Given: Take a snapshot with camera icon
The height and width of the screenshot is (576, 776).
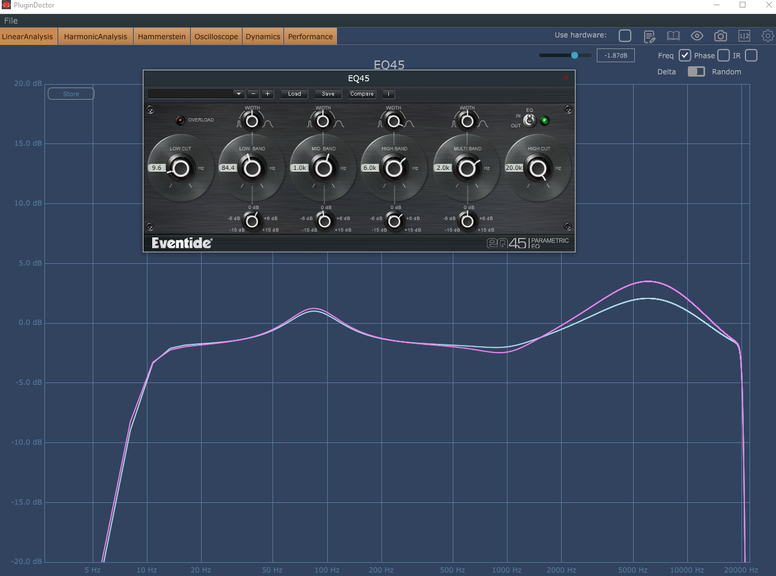Looking at the screenshot, I should tap(721, 36).
